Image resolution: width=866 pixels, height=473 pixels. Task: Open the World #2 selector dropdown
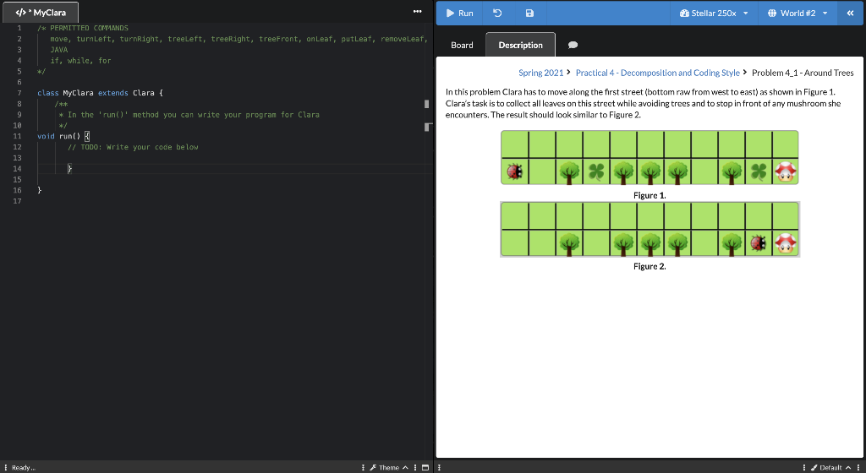click(x=797, y=14)
